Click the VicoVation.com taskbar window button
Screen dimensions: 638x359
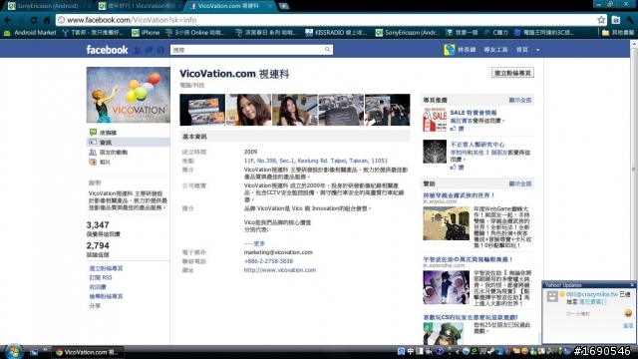tap(88, 352)
